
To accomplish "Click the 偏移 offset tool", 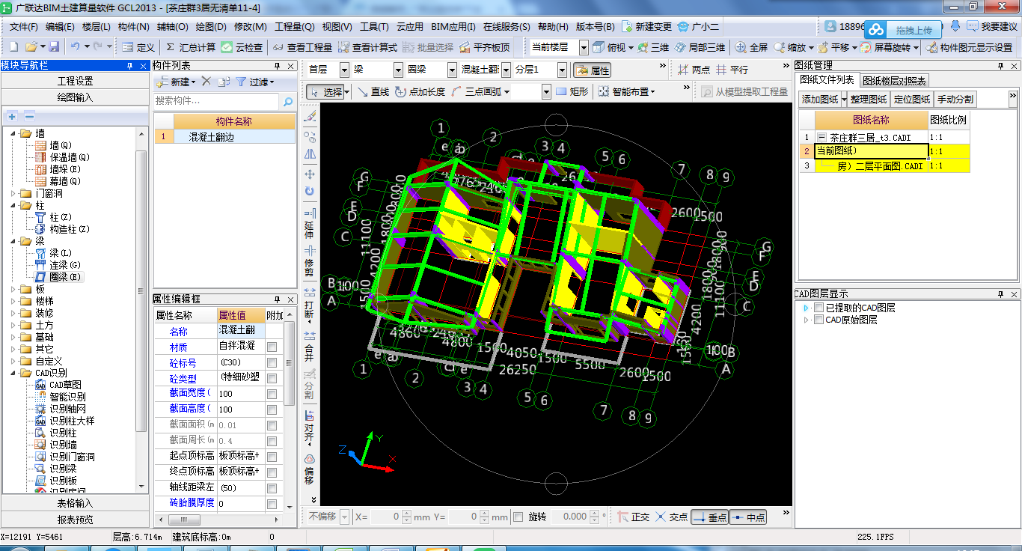I will 309,468.
